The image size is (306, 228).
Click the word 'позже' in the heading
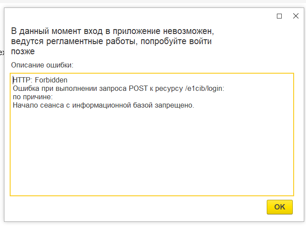coord(23,52)
